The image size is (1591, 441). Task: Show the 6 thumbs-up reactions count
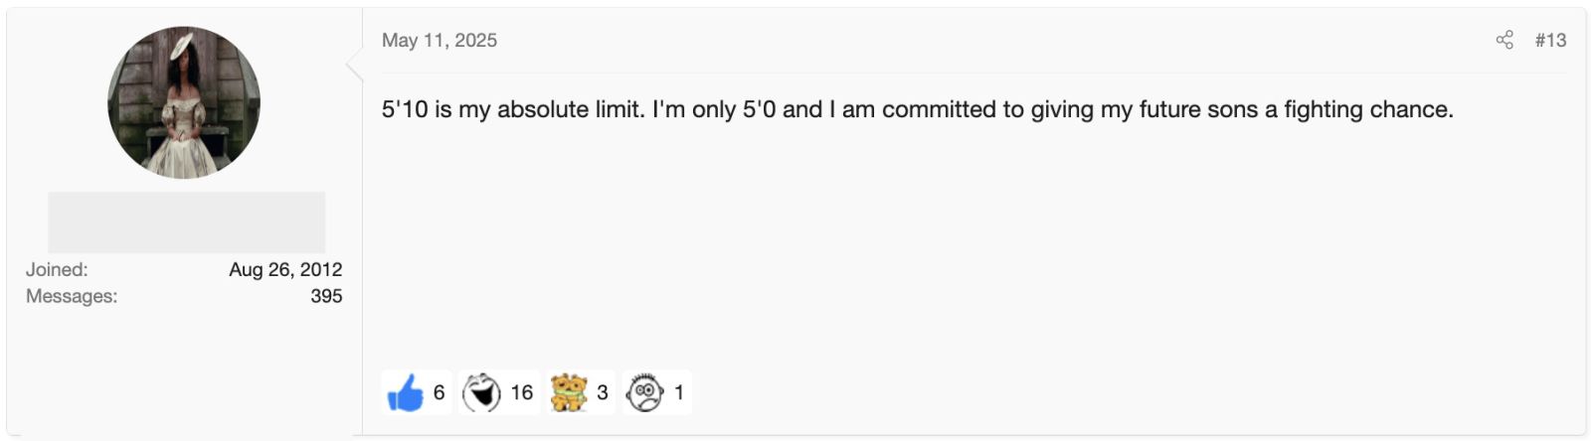point(439,392)
